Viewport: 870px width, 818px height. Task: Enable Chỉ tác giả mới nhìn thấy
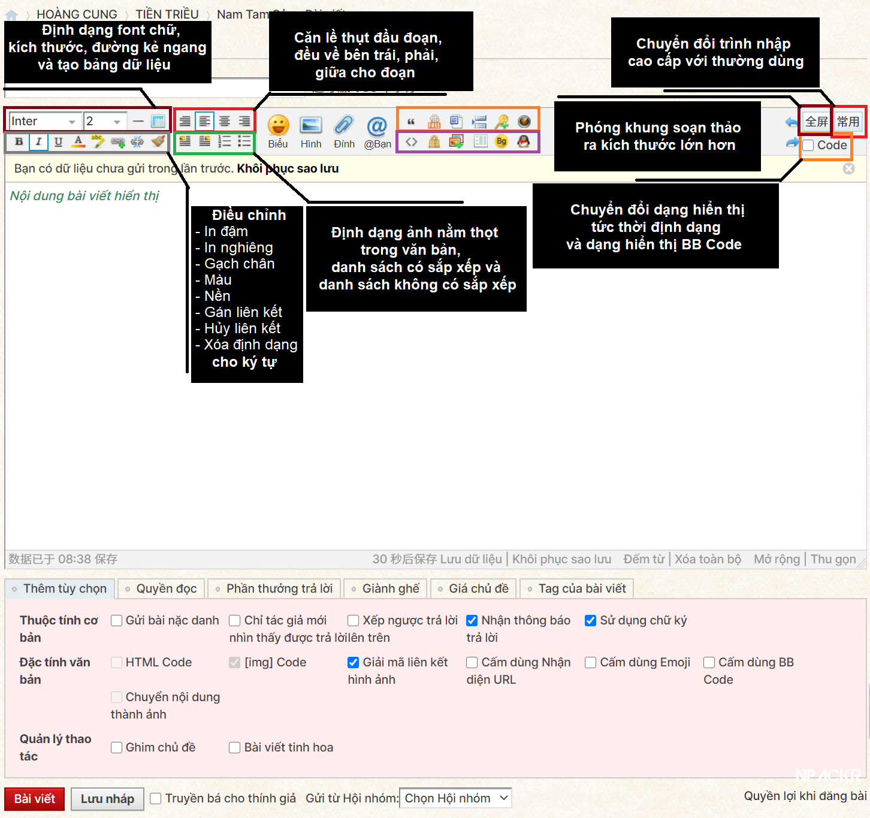click(235, 620)
